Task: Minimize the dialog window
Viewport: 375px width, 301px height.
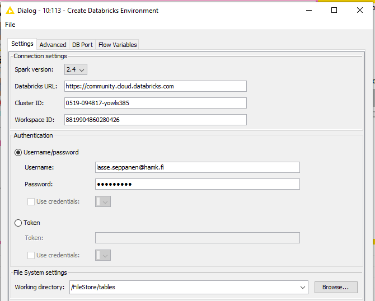Action: tap(309, 10)
